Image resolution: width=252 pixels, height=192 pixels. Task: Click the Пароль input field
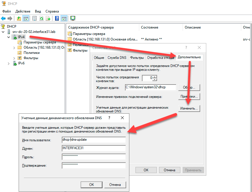94,157
